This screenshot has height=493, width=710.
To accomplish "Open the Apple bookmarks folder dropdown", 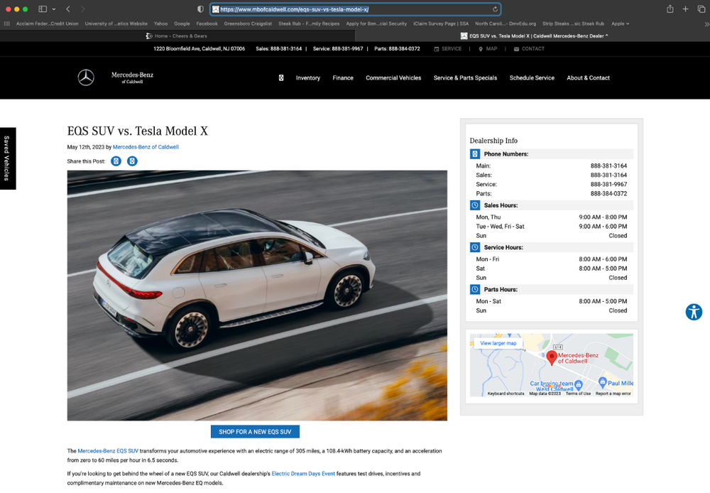I will coord(620,23).
